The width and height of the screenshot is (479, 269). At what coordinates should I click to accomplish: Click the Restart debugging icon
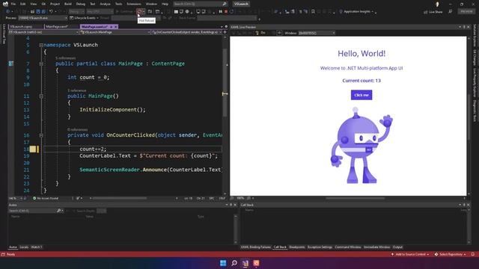232,12
